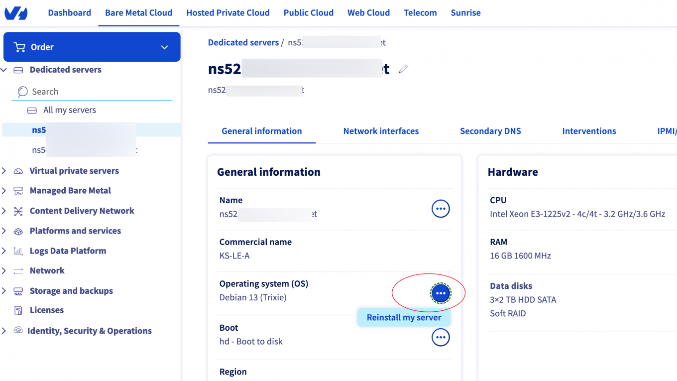The image size is (677, 381).
Task: Open the Operating system three-dots menu
Action: (x=441, y=294)
